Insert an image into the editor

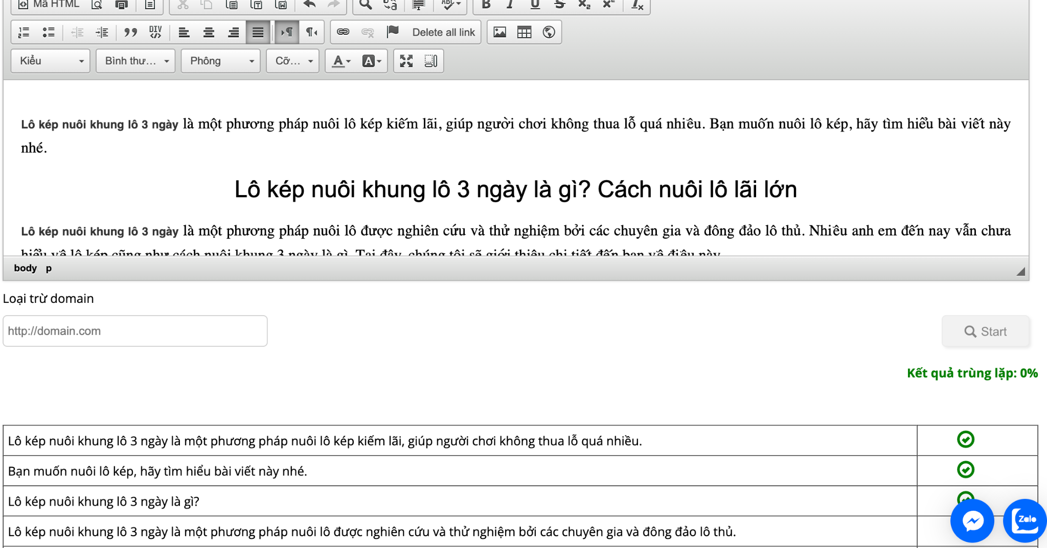click(x=499, y=32)
